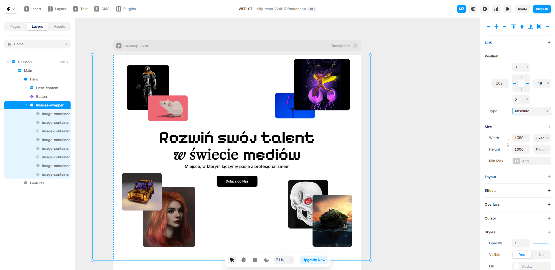The width and height of the screenshot is (555, 270).
Task: Distribute selection vertically
Action: [x=548, y=27]
